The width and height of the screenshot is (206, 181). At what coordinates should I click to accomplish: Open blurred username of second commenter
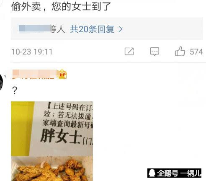click(x=34, y=74)
